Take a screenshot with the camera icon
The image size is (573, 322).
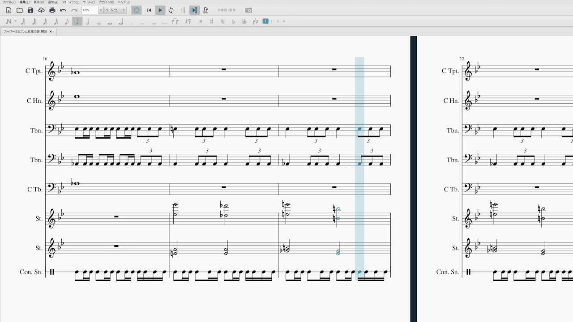(248, 10)
